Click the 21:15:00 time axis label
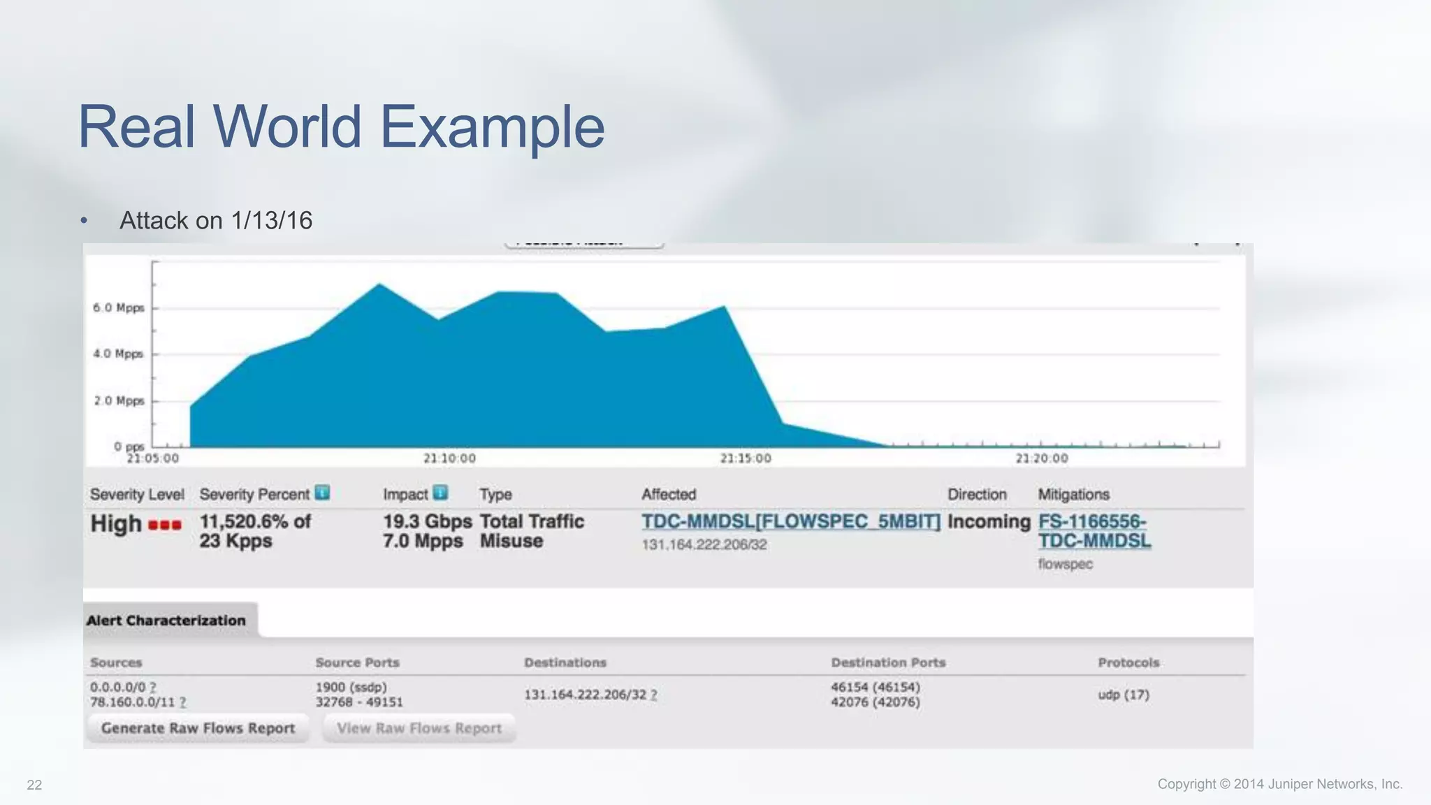This screenshot has width=1431, height=805. pos(746,458)
